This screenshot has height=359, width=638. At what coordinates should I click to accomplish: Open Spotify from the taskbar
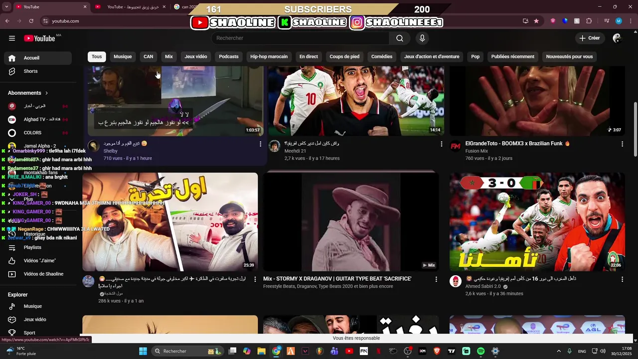(480, 351)
